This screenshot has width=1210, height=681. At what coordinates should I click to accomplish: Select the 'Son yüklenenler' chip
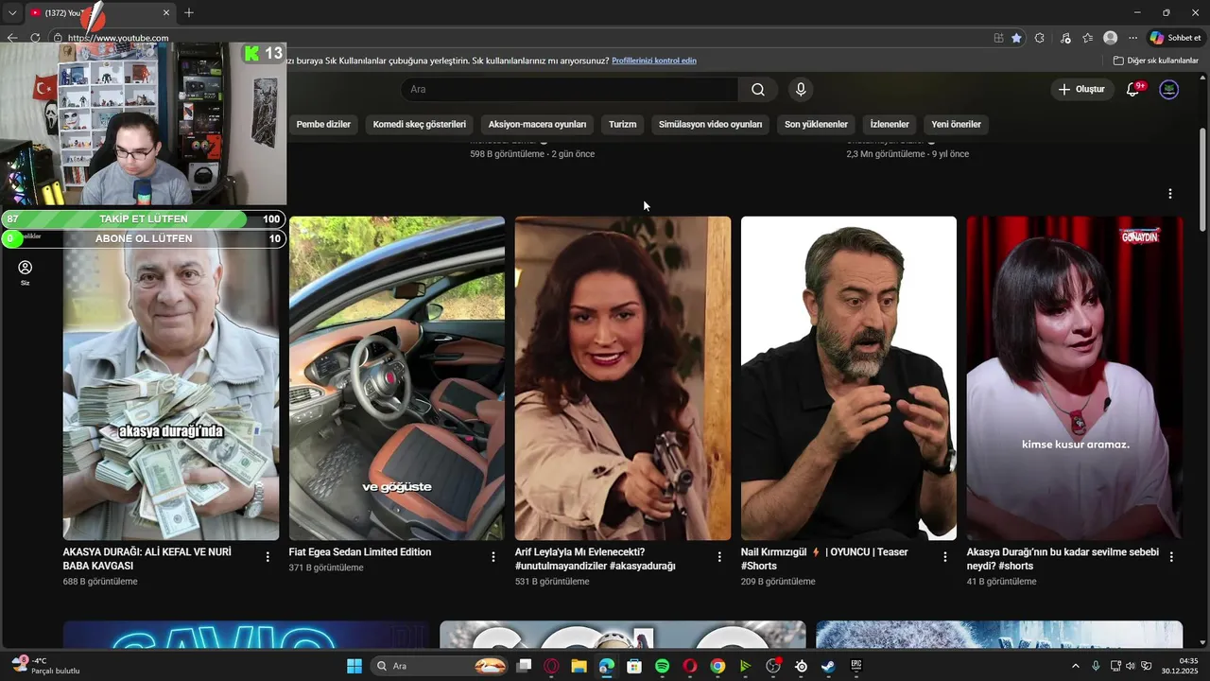point(816,124)
